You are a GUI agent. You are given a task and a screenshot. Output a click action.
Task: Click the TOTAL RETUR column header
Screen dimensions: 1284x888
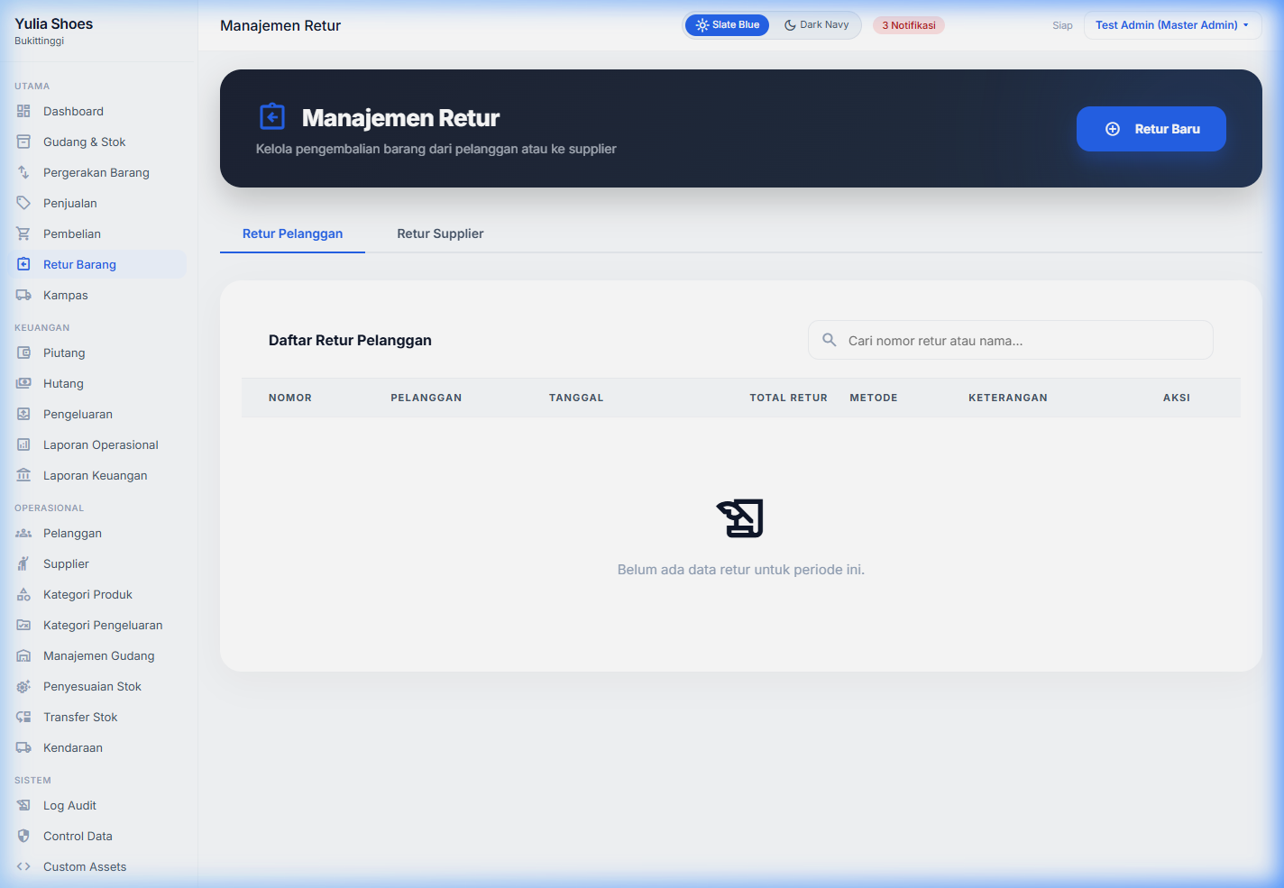pyautogui.click(x=788, y=398)
